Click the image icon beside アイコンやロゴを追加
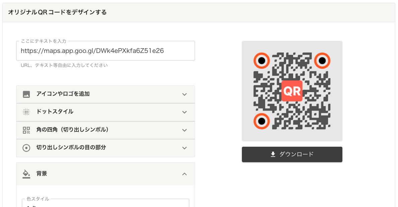This screenshot has height=207, width=398. click(26, 94)
